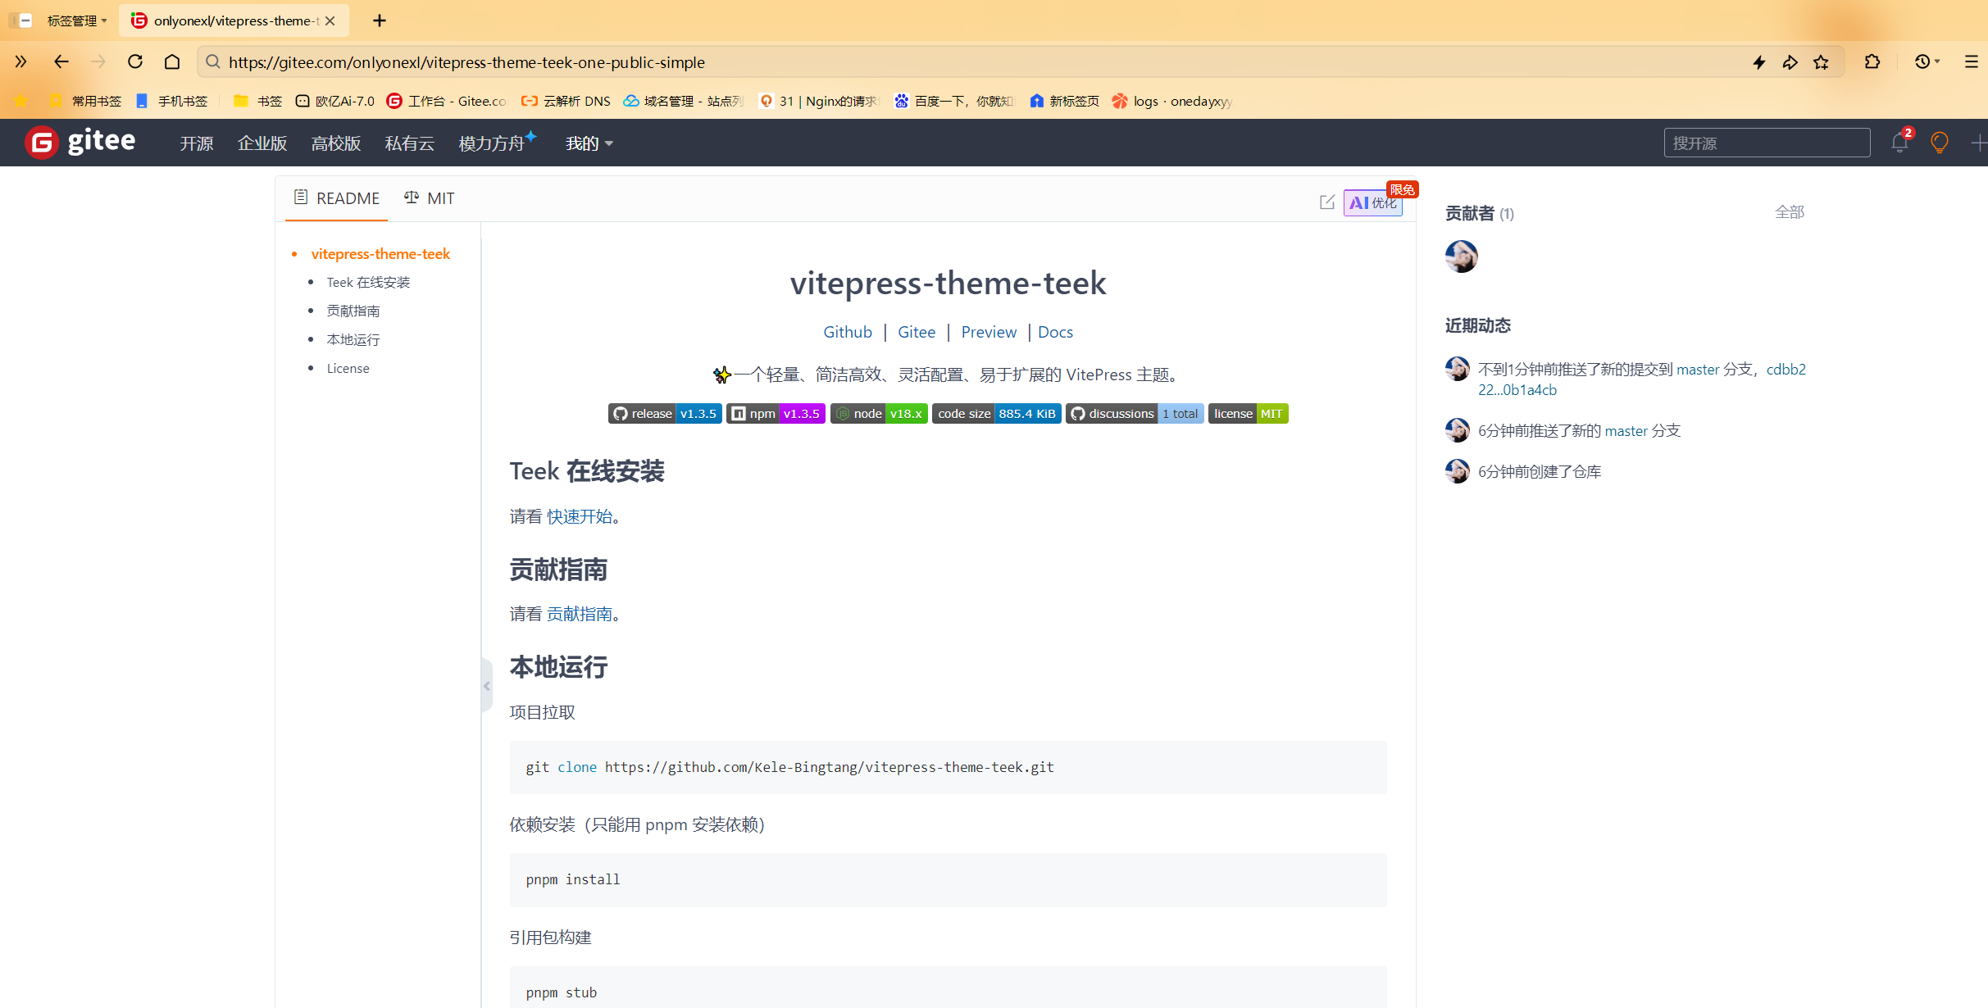Open the 手机书签 bookmark
Image resolution: width=1988 pixels, height=1008 pixels.
pos(172,101)
